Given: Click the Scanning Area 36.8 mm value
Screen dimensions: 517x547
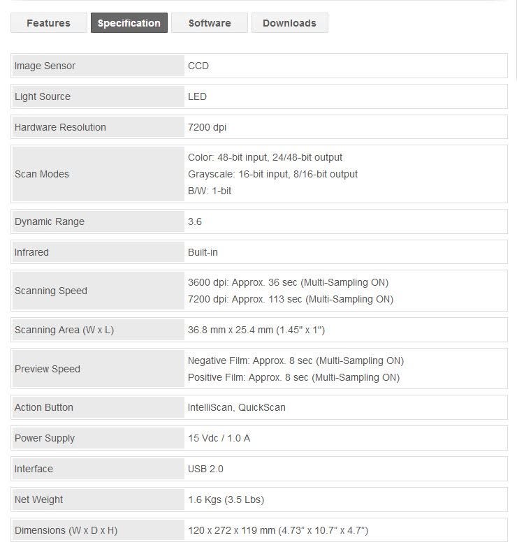Looking at the screenshot, I should click(256, 330).
